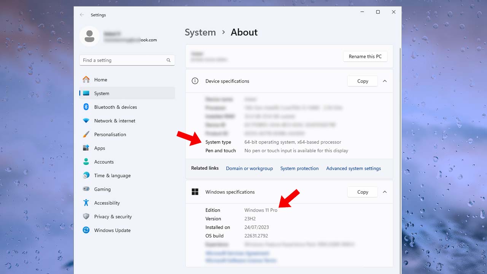Select the Accounts icon
Viewport: 487px width, 274px height.
[87, 162]
